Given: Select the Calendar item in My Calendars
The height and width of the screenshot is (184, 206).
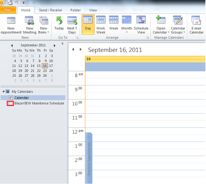Looking at the screenshot, I should tap(33, 98).
